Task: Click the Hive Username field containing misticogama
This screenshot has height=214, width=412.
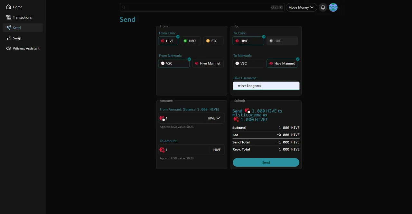Action: click(x=266, y=86)
